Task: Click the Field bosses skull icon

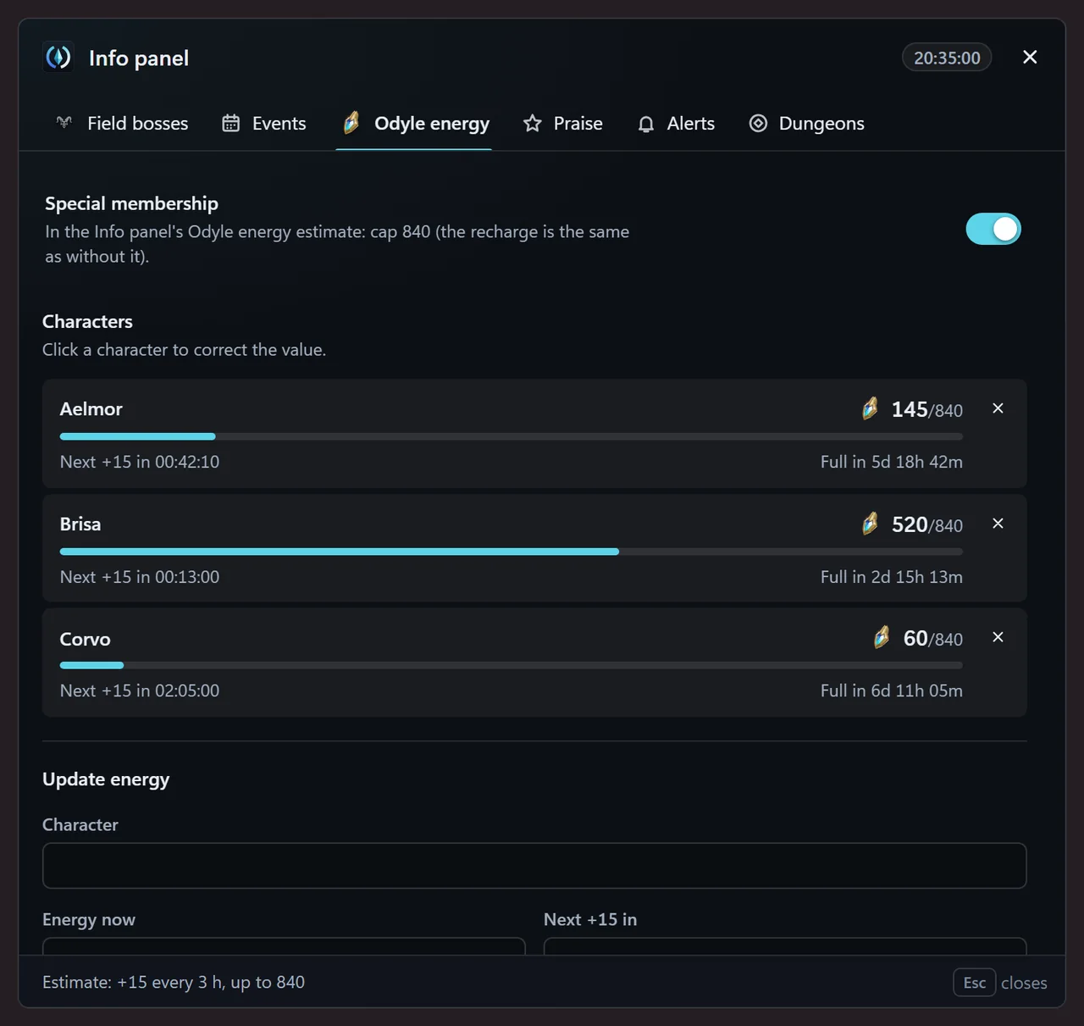Action: pyautogui.click(x=64, y=123)
